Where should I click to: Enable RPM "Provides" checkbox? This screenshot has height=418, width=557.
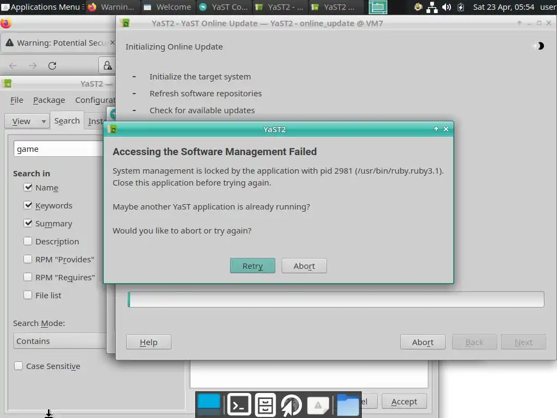pyautogui.click(x=28, y=259)
